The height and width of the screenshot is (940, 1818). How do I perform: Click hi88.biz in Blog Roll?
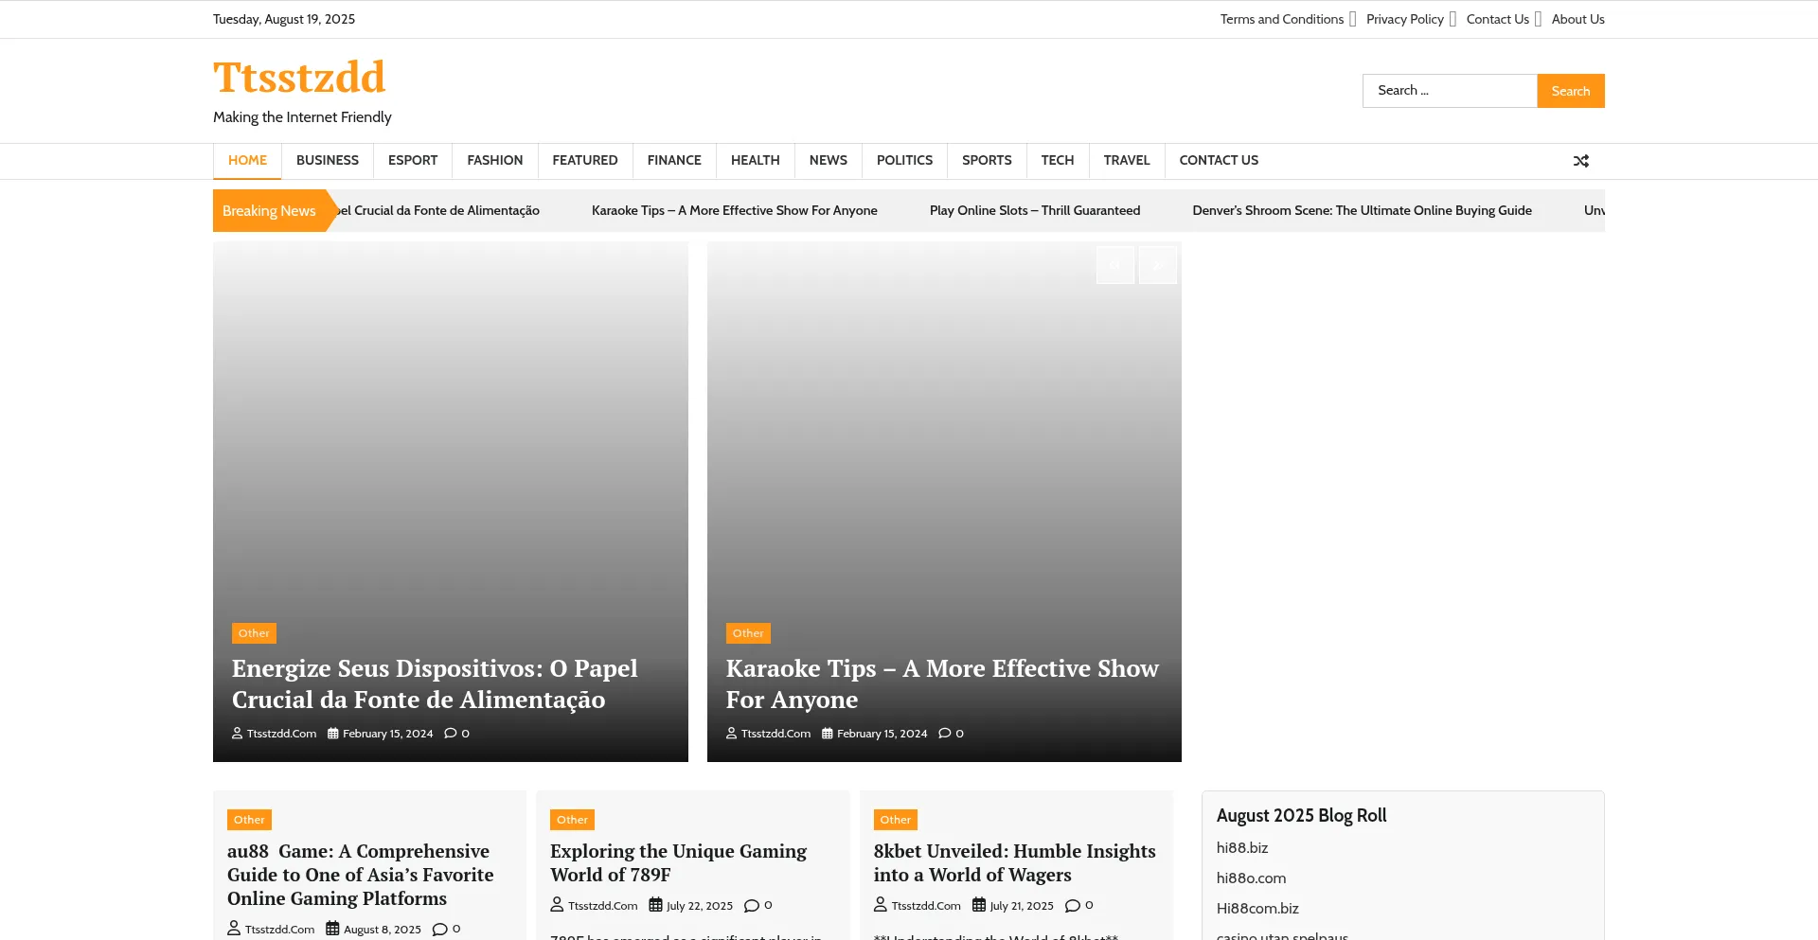coord(1242,848)
